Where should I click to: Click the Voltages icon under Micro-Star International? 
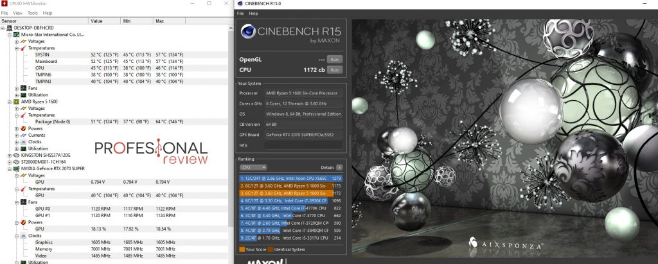(24, 41)
